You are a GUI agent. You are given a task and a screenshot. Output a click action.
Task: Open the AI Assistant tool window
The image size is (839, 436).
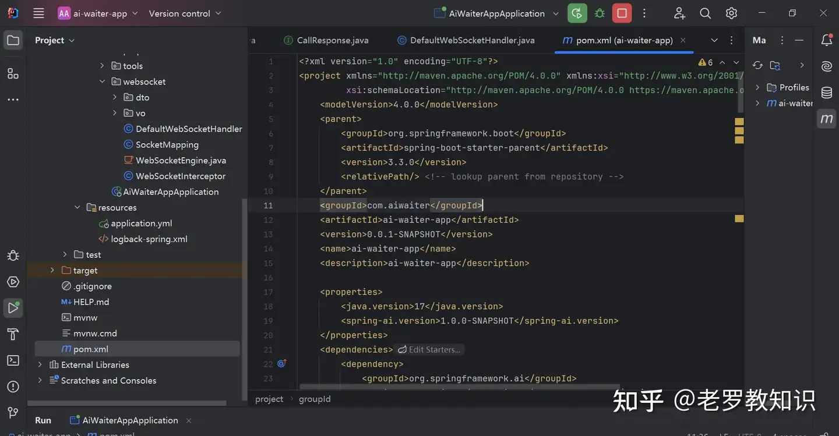click(826, 66)
